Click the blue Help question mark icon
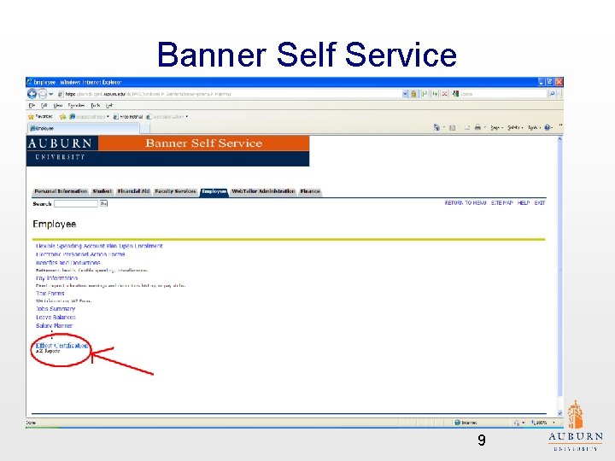615x461 pixels. 548,127
